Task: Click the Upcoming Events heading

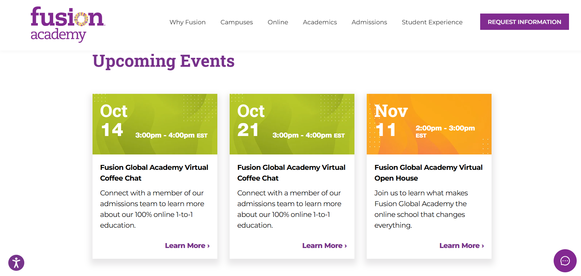Action: tap(163, 61)
